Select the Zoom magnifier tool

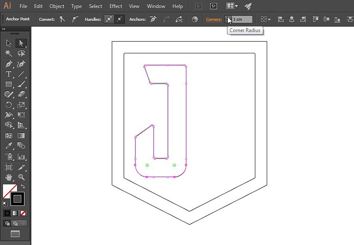pyautogui.click(x=21, y=177)
